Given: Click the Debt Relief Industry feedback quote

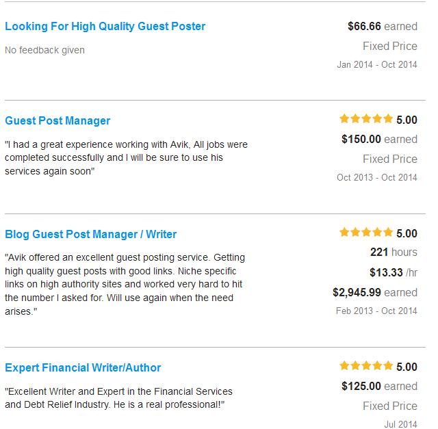Looking at the screenshot, I should 118,398.
